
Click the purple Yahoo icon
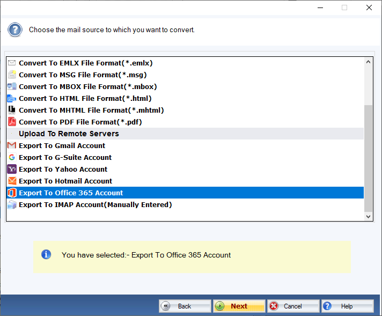(12, 169)
